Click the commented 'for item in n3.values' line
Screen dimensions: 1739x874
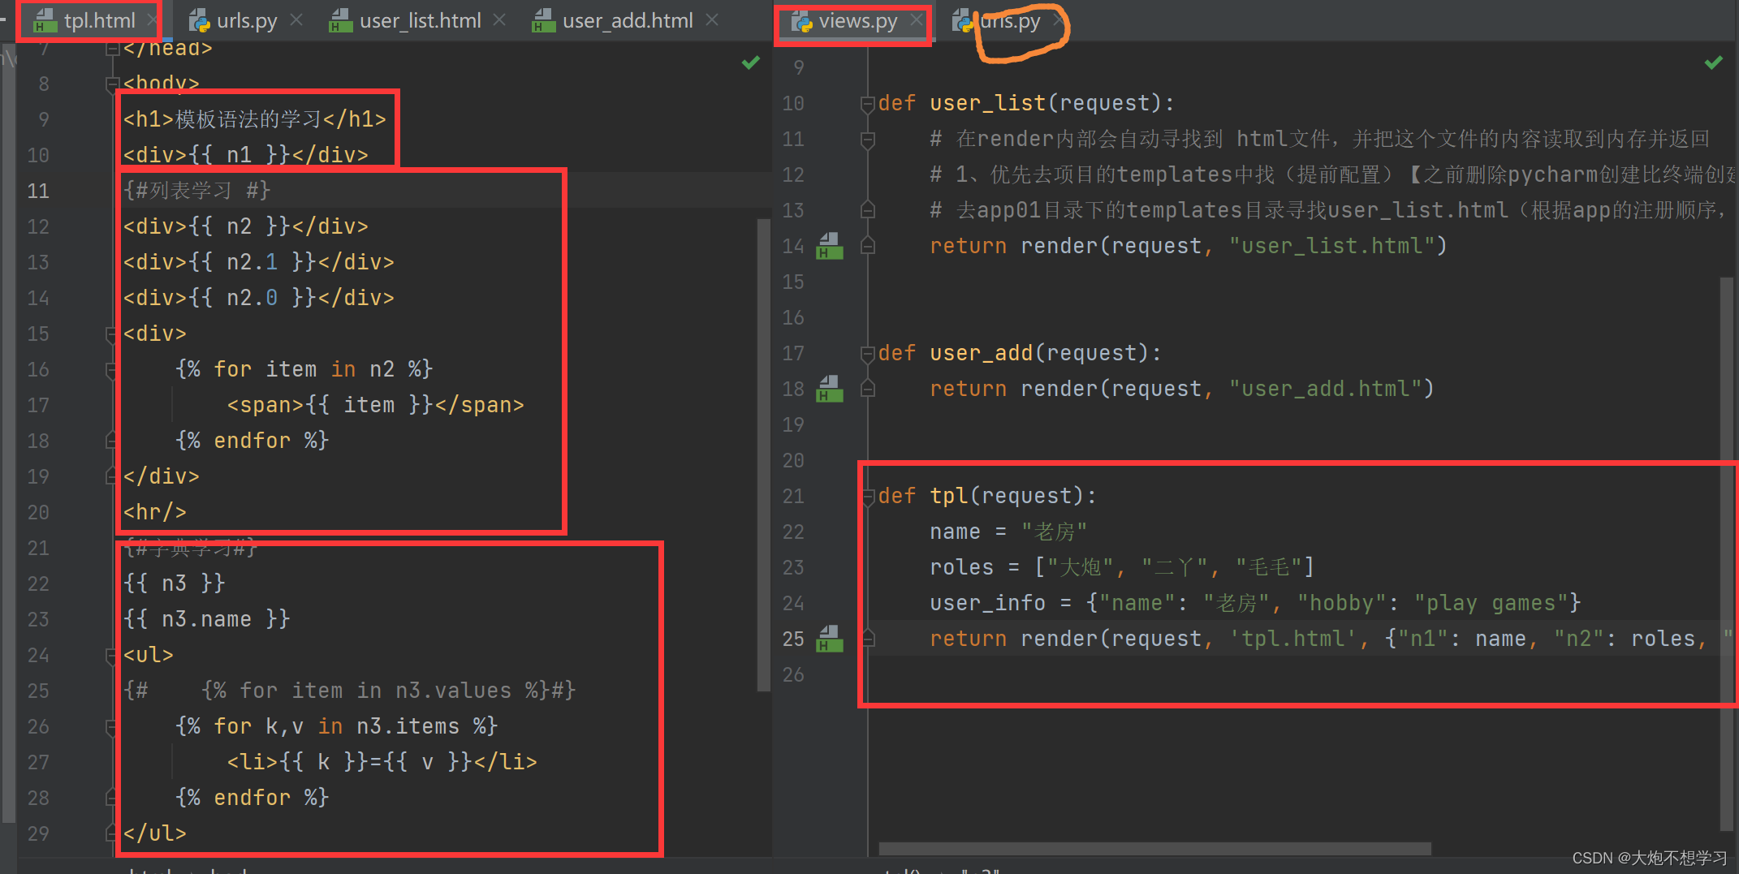pos(350,691)
